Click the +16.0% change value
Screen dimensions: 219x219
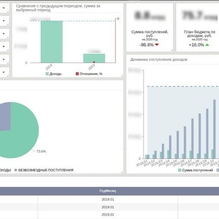tap(196, 45)
